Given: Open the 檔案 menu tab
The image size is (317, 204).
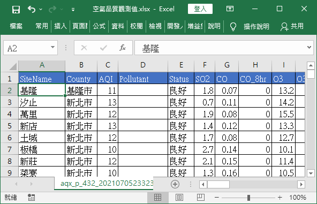Looking at the screenshot, I should click(x=16, y=26).
